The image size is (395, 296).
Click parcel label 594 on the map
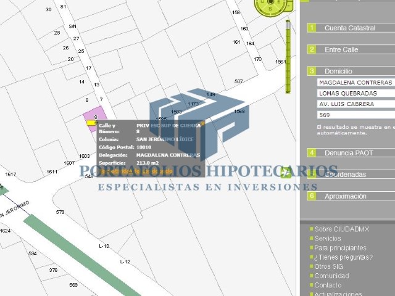(33, 253)
